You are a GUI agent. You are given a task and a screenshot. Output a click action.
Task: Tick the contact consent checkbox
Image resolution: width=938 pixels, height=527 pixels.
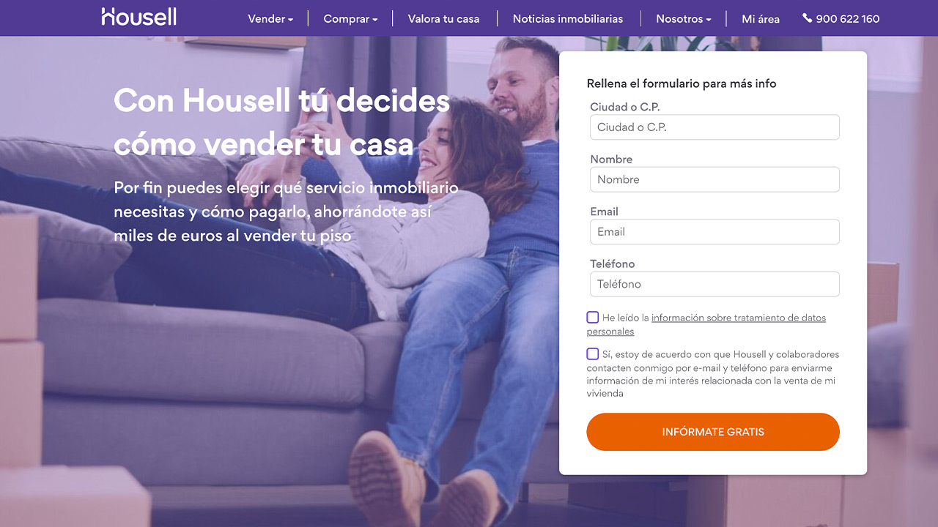pyautogui.click(x=593, y=354)
